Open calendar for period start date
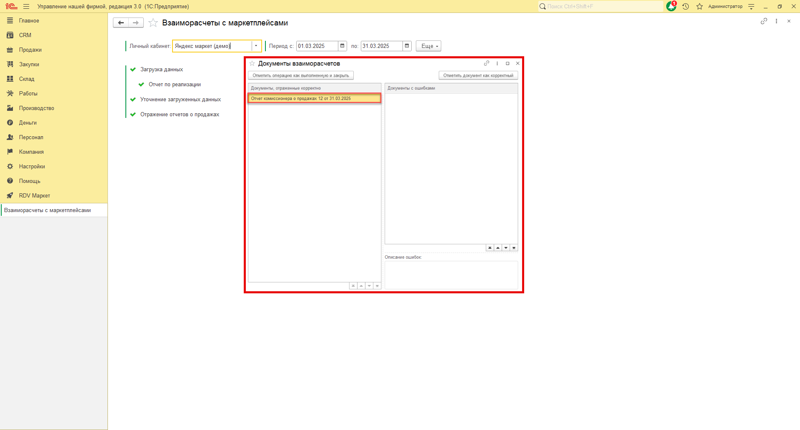The image size is (800, 430). click(342, 46)
